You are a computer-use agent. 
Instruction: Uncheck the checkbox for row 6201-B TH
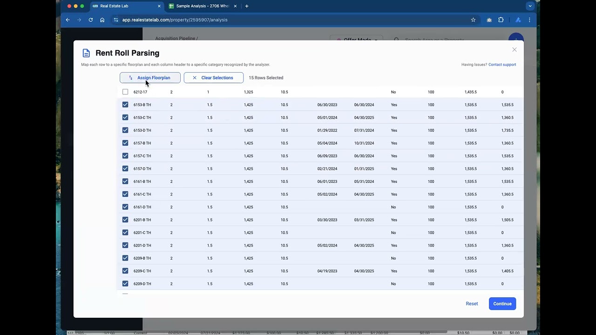[125, 220]
